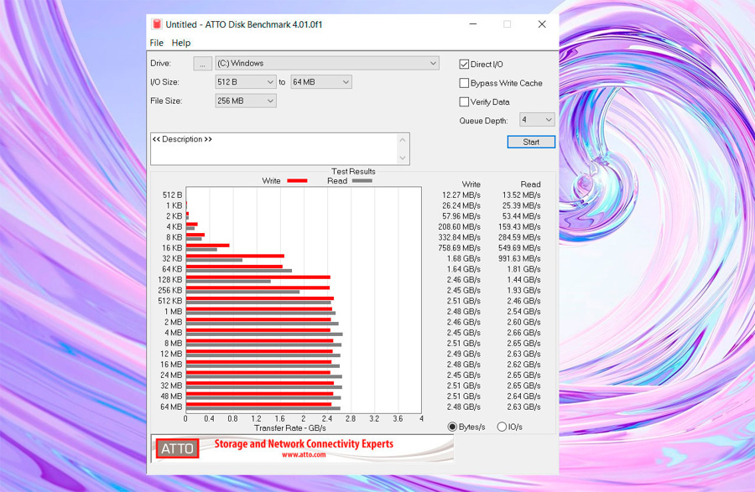
Task: Click the write value "208.60 MB/s"
Action: point(460,227)
